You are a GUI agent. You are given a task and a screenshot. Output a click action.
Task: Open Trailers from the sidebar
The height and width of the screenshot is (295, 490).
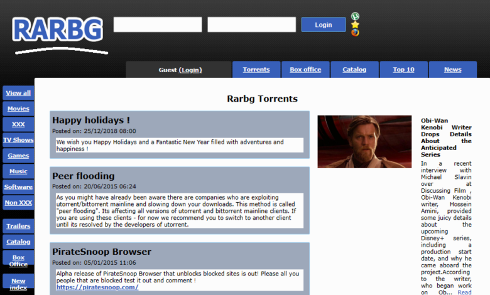18,226
